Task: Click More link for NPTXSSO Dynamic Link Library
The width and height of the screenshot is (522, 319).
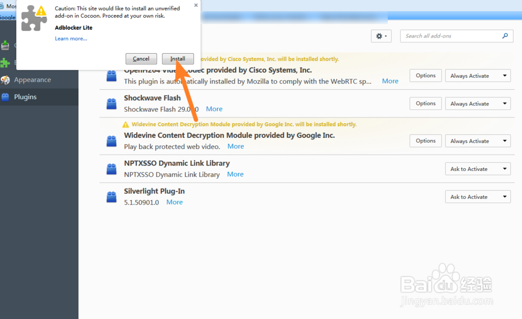Action: point(235,174)
